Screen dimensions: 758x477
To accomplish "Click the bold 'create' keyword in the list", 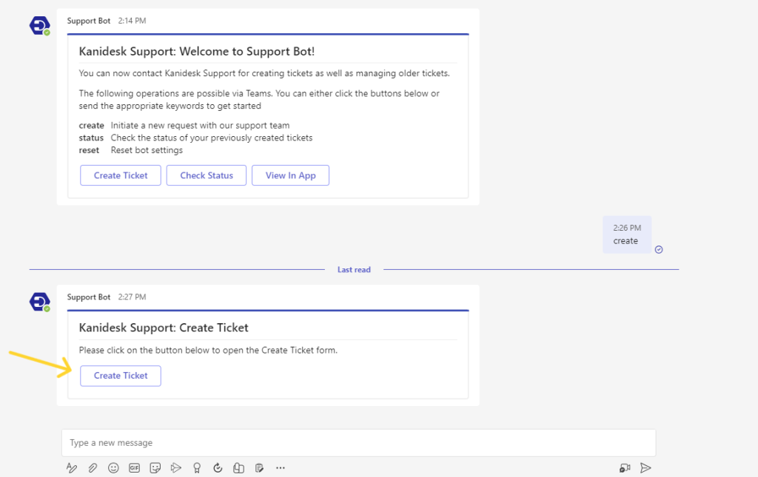I will pyautogui.click(x=91, y=126).
